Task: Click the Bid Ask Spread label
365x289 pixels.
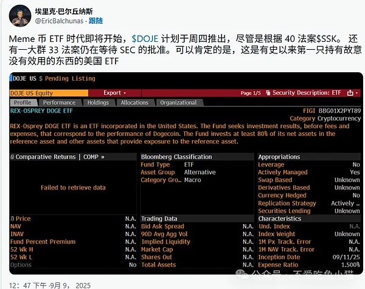Action: [x=162, y=226]
